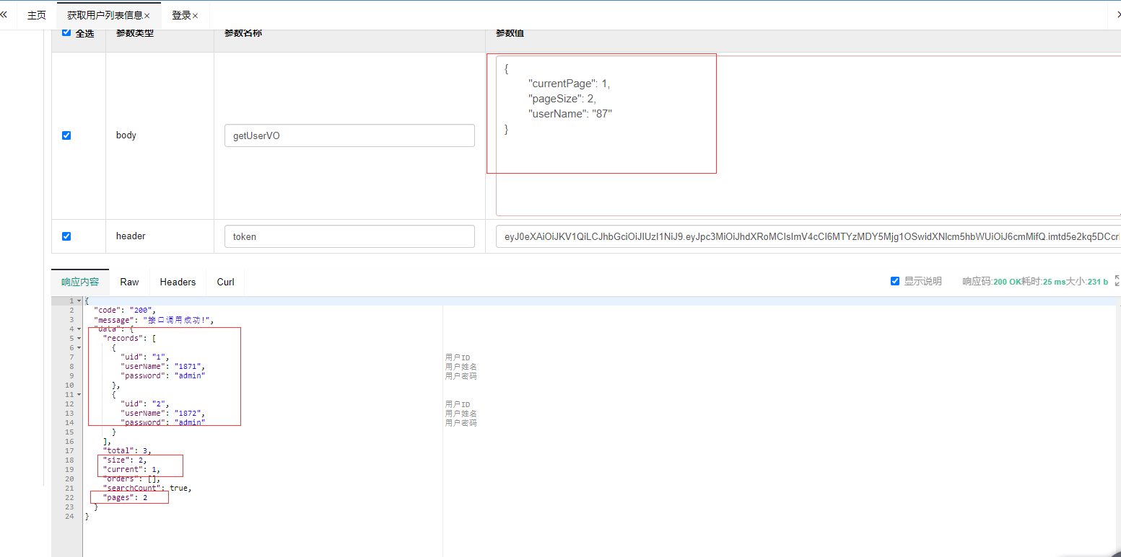
Task: Click the "password": "admin" line 9
Action: pos(164,375)
